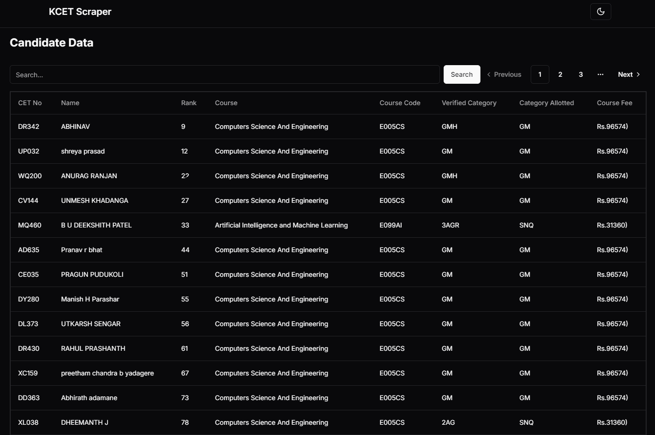Viewport: 655px width, 435px height.
Task: Click the Verified Category column header
Action: tap(469, 103)
